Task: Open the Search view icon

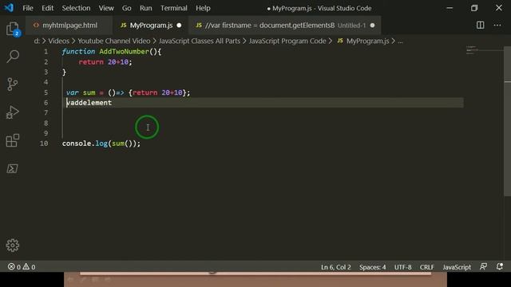Action: point(13,57)
